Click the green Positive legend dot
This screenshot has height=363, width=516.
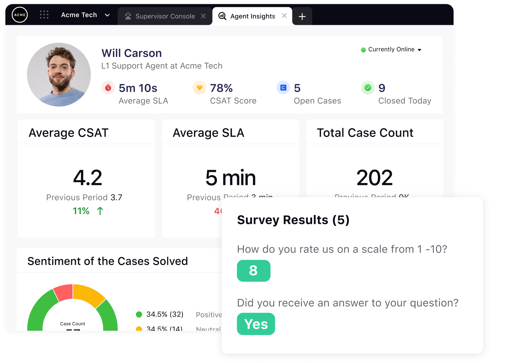[139, 314]
